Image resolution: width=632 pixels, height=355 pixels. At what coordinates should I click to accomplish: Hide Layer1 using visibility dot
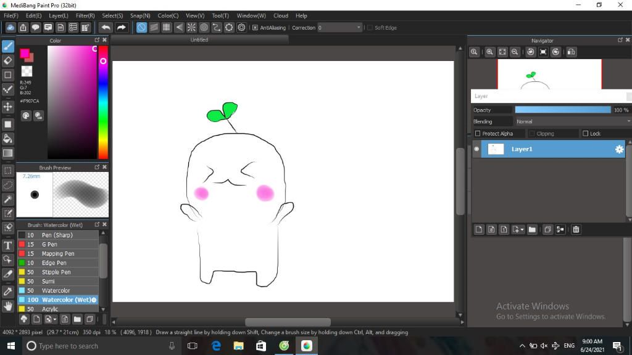pos(476,149)
